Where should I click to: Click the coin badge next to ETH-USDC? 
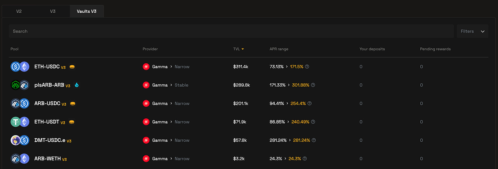click(72, 67)
